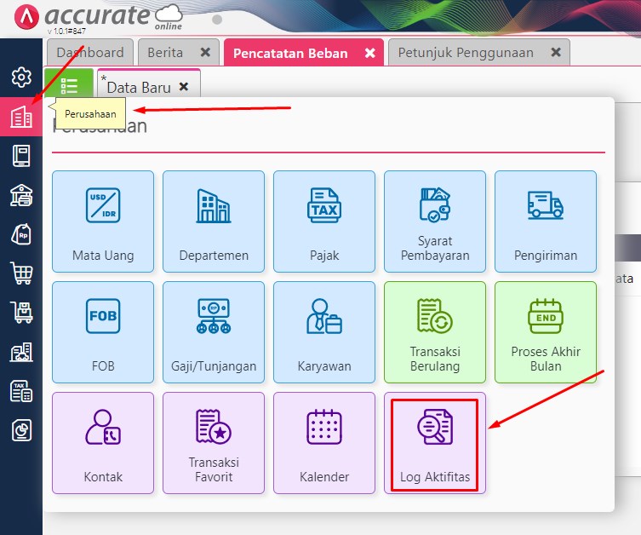Open the Kontak tile
This screenshot has width=641, height=535.
(x=103, y=443)
